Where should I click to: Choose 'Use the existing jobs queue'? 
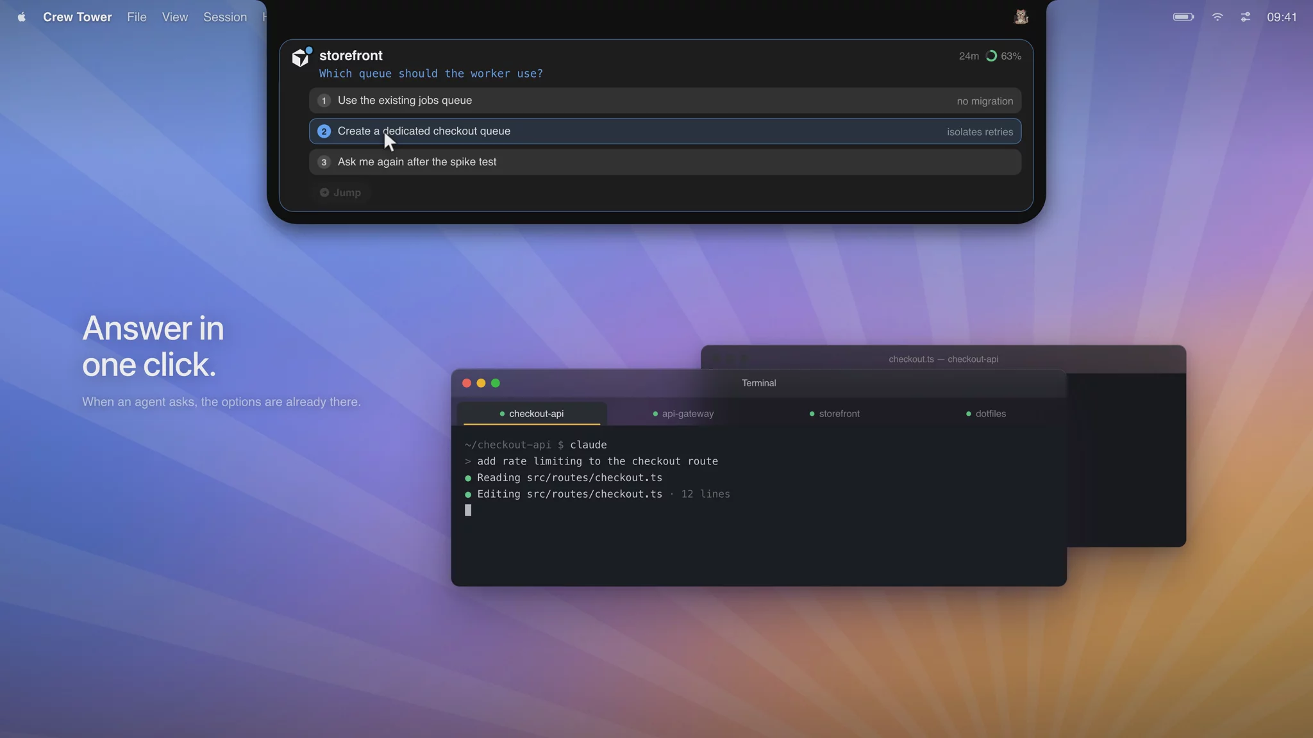click(x=665, y=101)
